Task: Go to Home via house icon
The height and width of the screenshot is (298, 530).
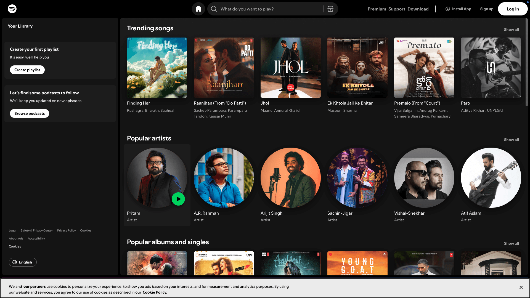Action: (198, 9)
